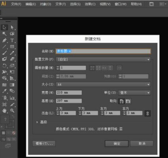
Task: Select the Blend tool
Action: point(12,91)
